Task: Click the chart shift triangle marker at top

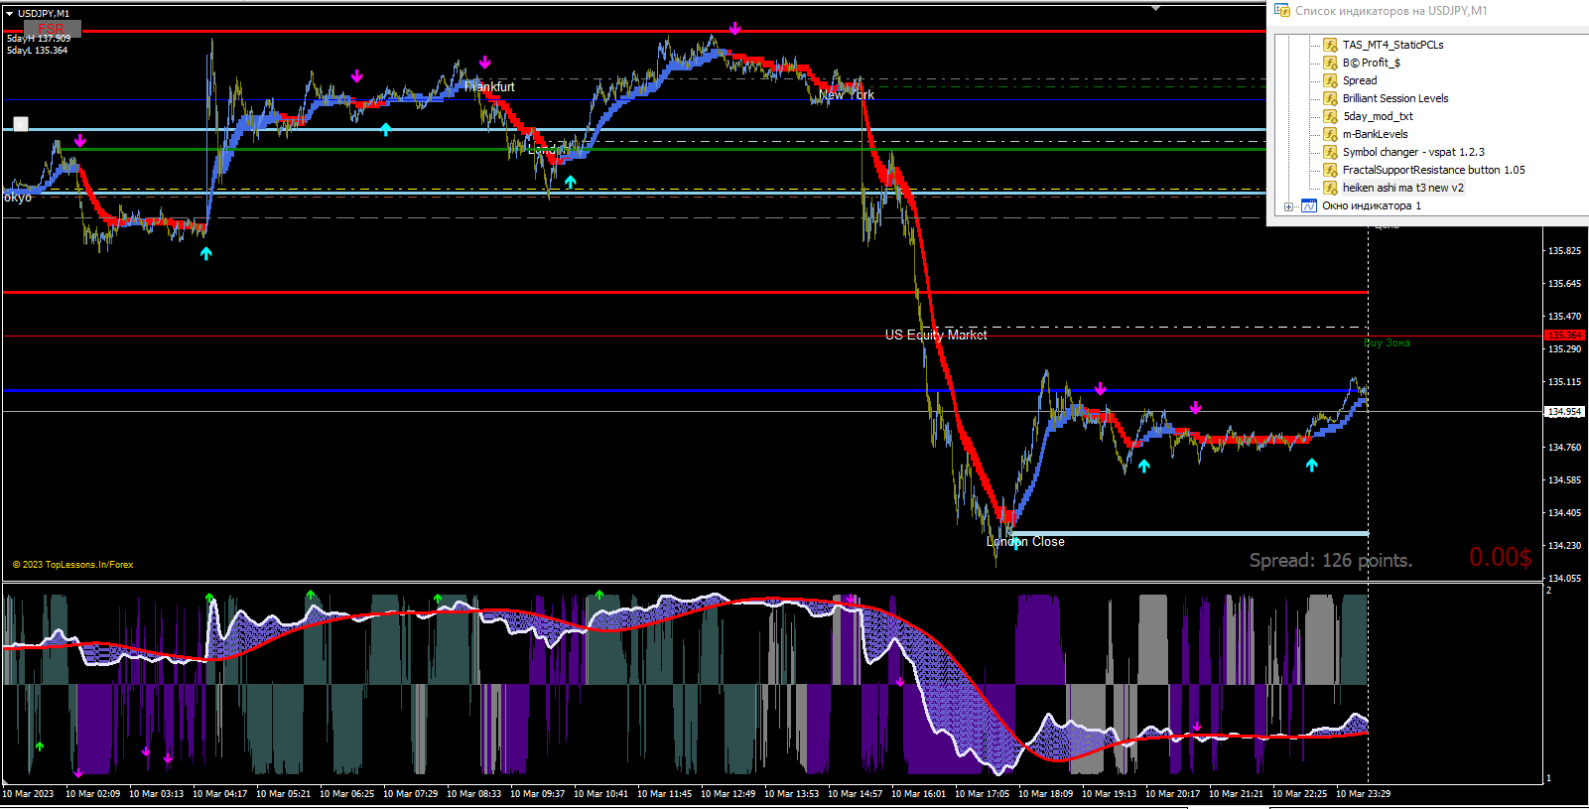Action: (1156, 8)
